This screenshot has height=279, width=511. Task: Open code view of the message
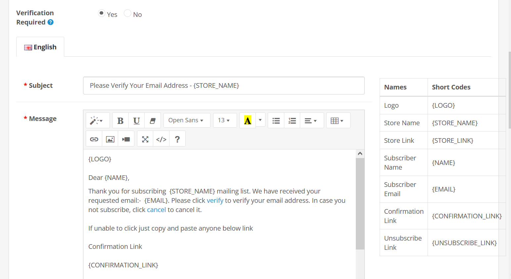click(x=161, y=139)
